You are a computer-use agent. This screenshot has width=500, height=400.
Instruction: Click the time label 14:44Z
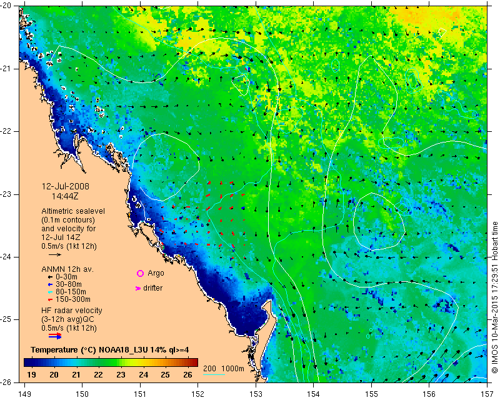pos(65,196)
